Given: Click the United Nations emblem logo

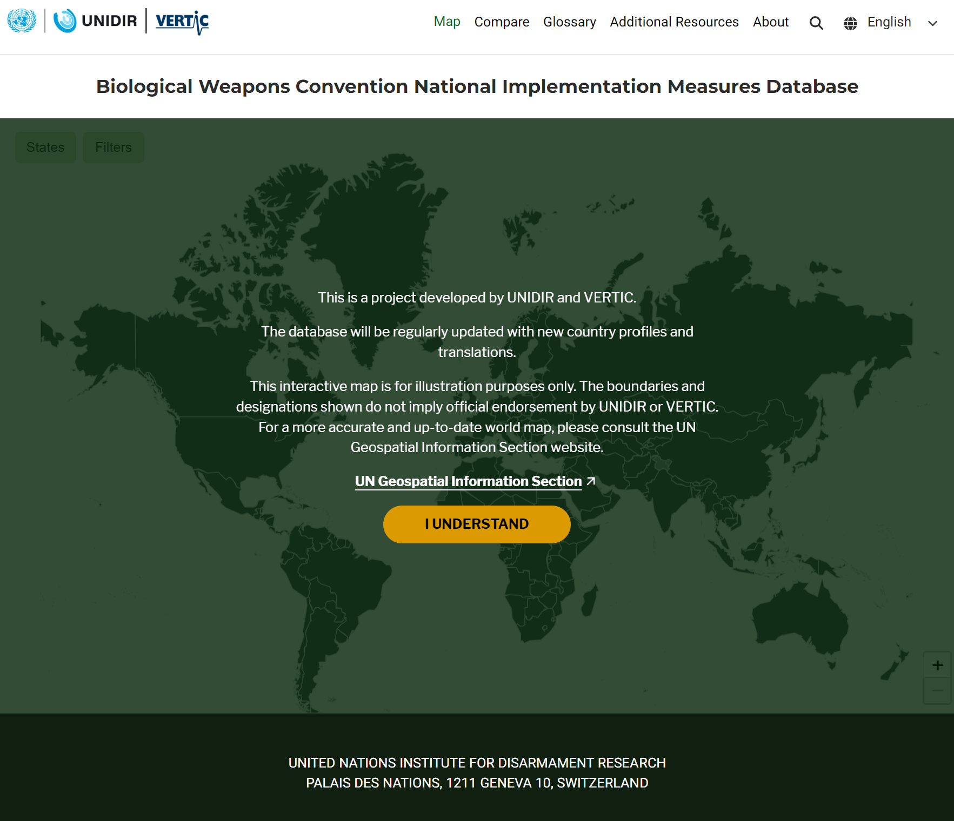Looking at the screenshot, I should pyautogui.click(x=22, y=21).
